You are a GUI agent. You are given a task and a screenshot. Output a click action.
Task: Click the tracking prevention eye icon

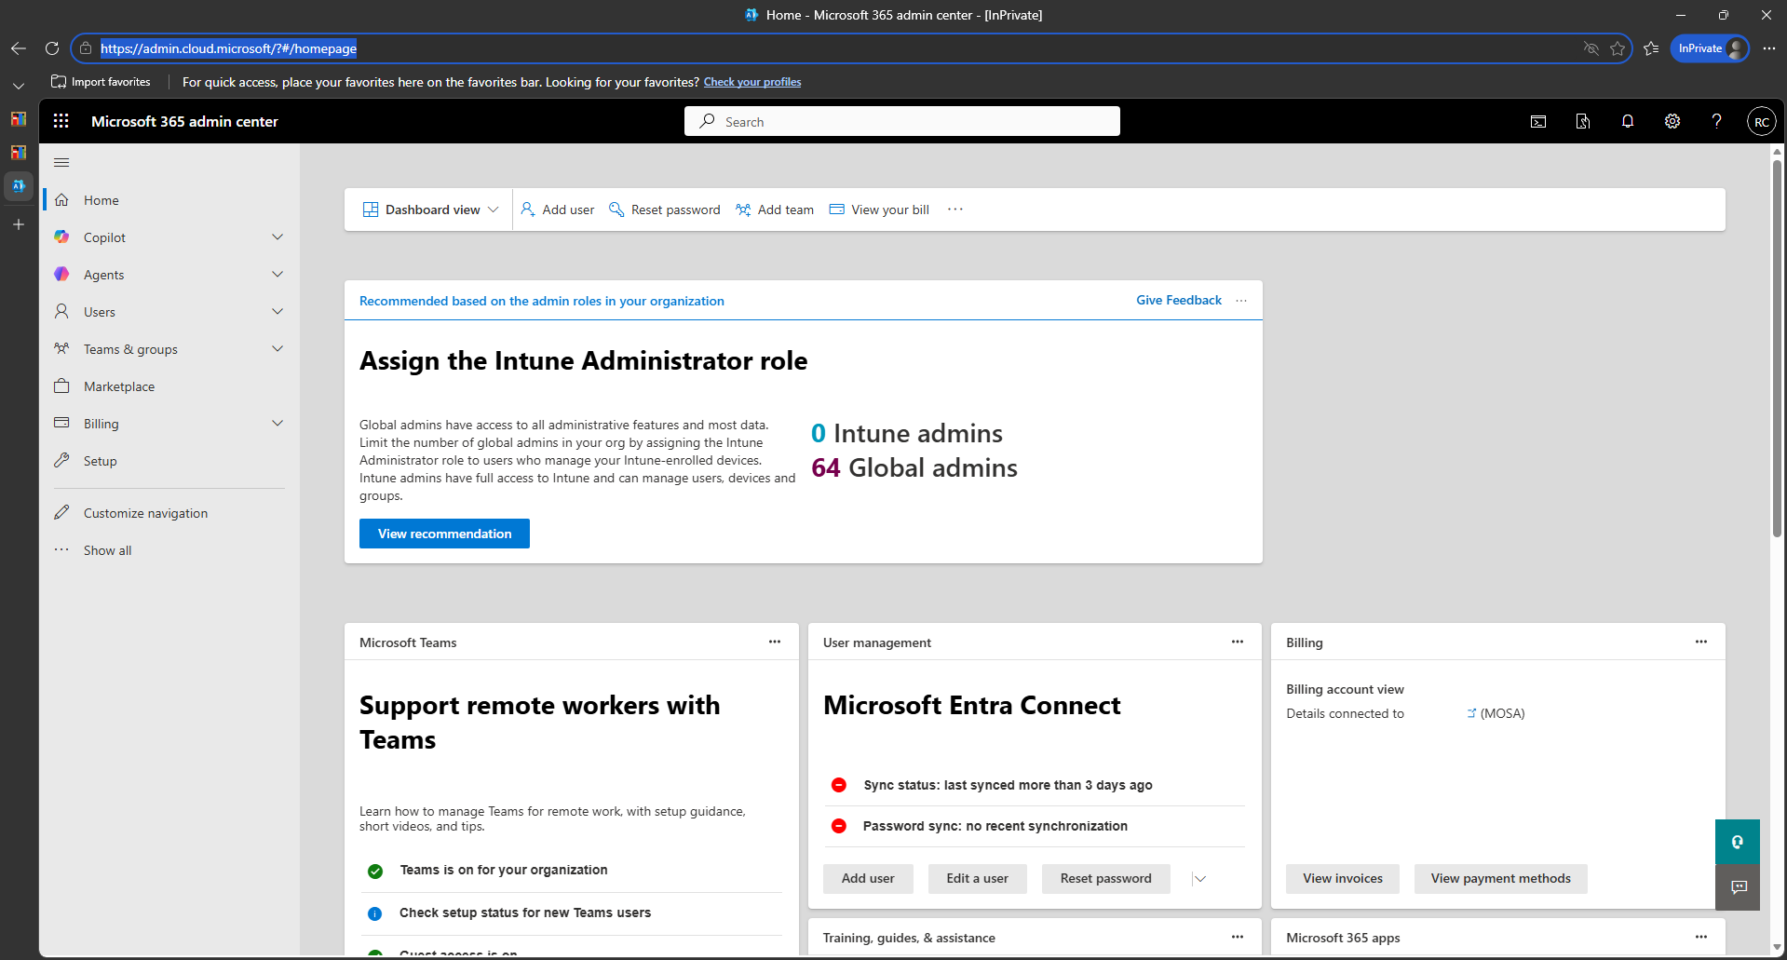click(x=1591, y=48)
